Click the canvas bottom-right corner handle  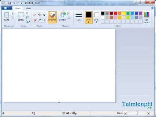pyautogui.click(x=116, y=102)
